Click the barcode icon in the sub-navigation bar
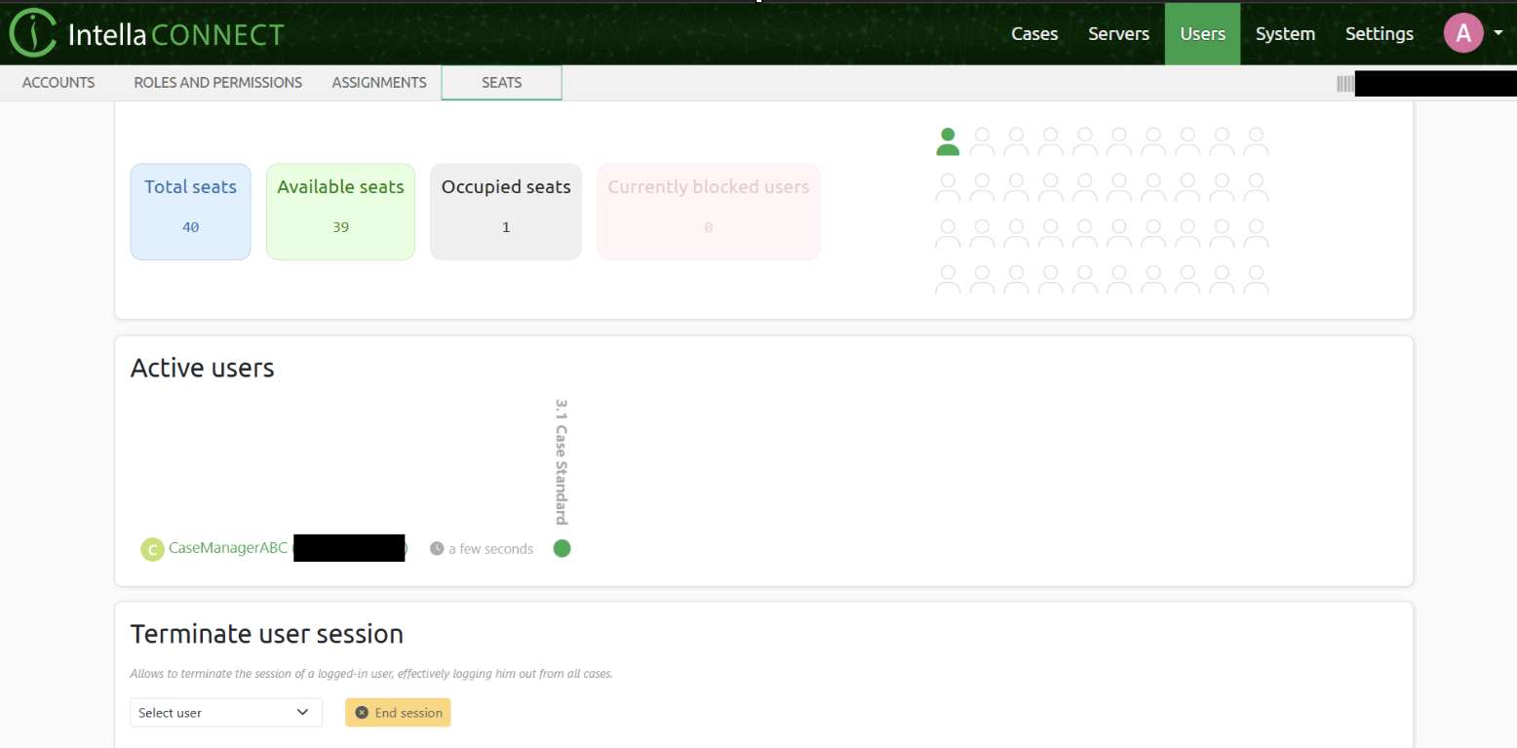 (1344, 84)
